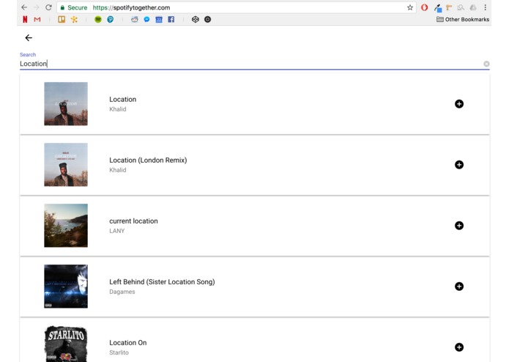
Task: Open the Messenger bookmark icon
Action: click(x=146, y=20)
